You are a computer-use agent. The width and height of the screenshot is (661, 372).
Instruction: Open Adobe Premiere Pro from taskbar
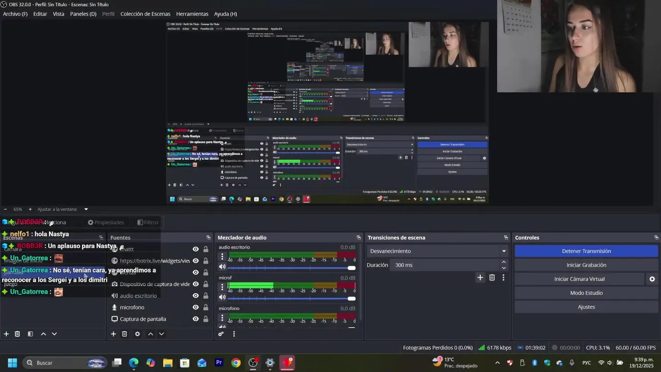[219, 363]
